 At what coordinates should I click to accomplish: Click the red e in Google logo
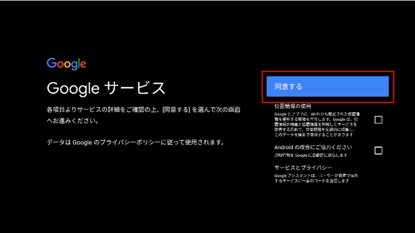click(83, 65)
